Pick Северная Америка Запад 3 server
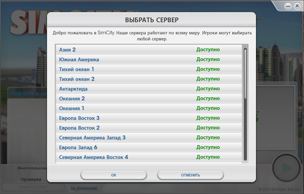 [149, 138]
